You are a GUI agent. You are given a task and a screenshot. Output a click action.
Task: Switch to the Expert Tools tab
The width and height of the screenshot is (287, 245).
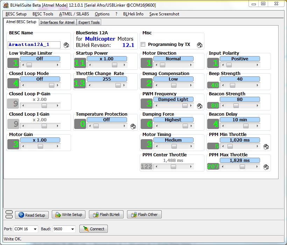(89, 22)
